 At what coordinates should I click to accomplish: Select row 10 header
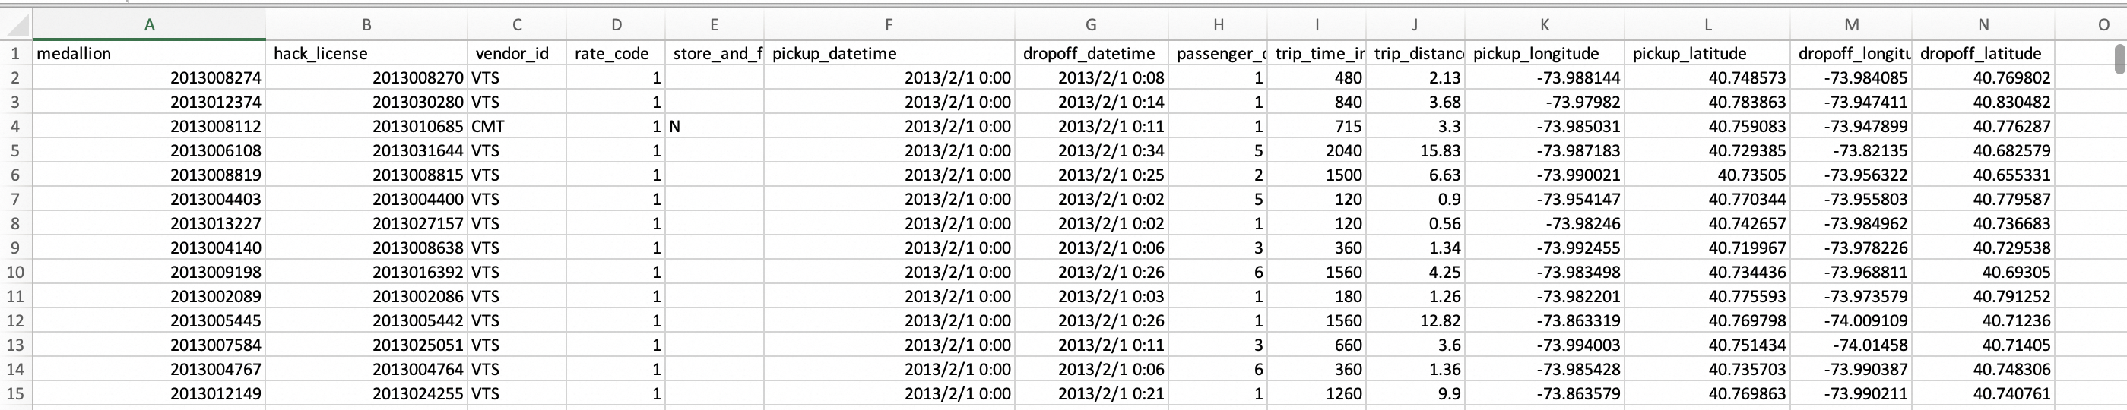(x=16, y=273)
